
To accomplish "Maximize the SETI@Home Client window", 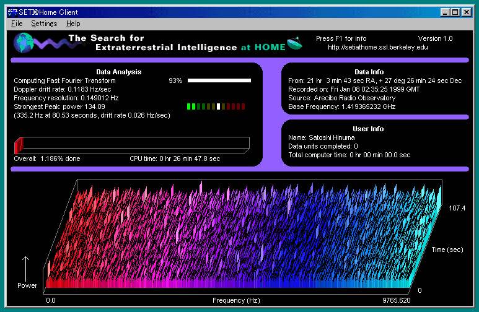I will point(455,12).
